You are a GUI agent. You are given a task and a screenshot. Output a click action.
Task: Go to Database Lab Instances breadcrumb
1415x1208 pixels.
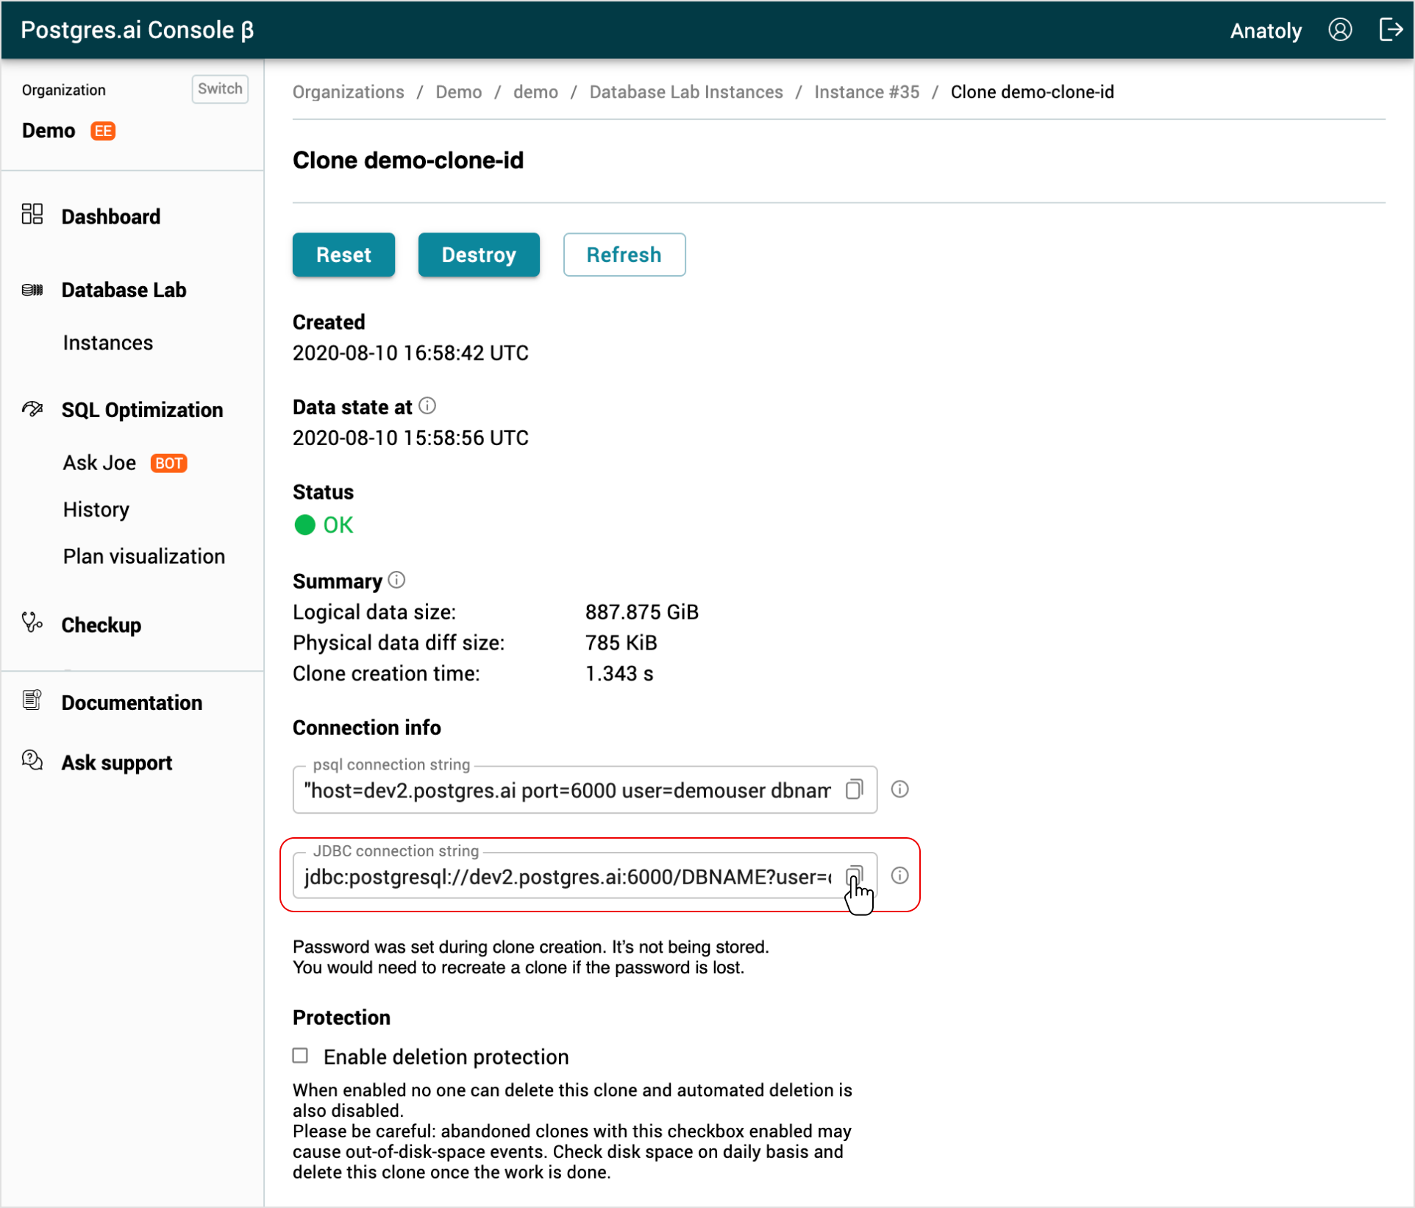[686, 92]
